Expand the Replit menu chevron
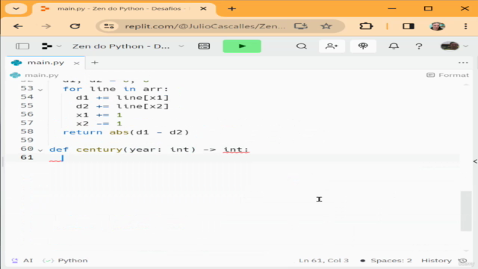The width and height of the screenshot is (478, 269). pos(59,46)
